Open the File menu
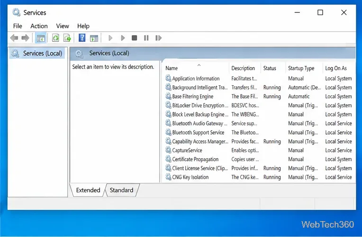Image resolution: width=362 pixels, height=237 pixels. pos(18,26)
